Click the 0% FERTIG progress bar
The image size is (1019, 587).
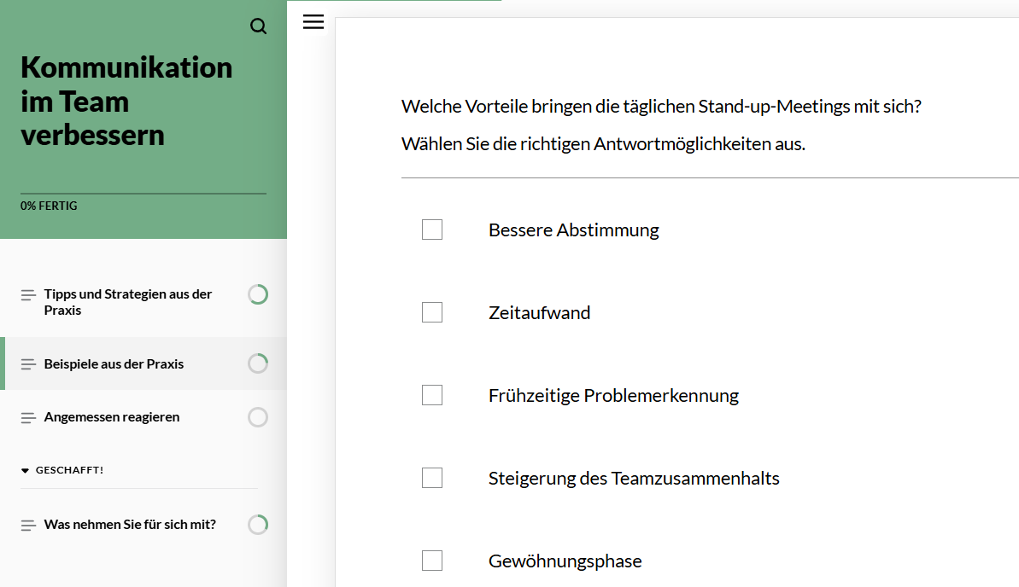(x=143, y=194)
